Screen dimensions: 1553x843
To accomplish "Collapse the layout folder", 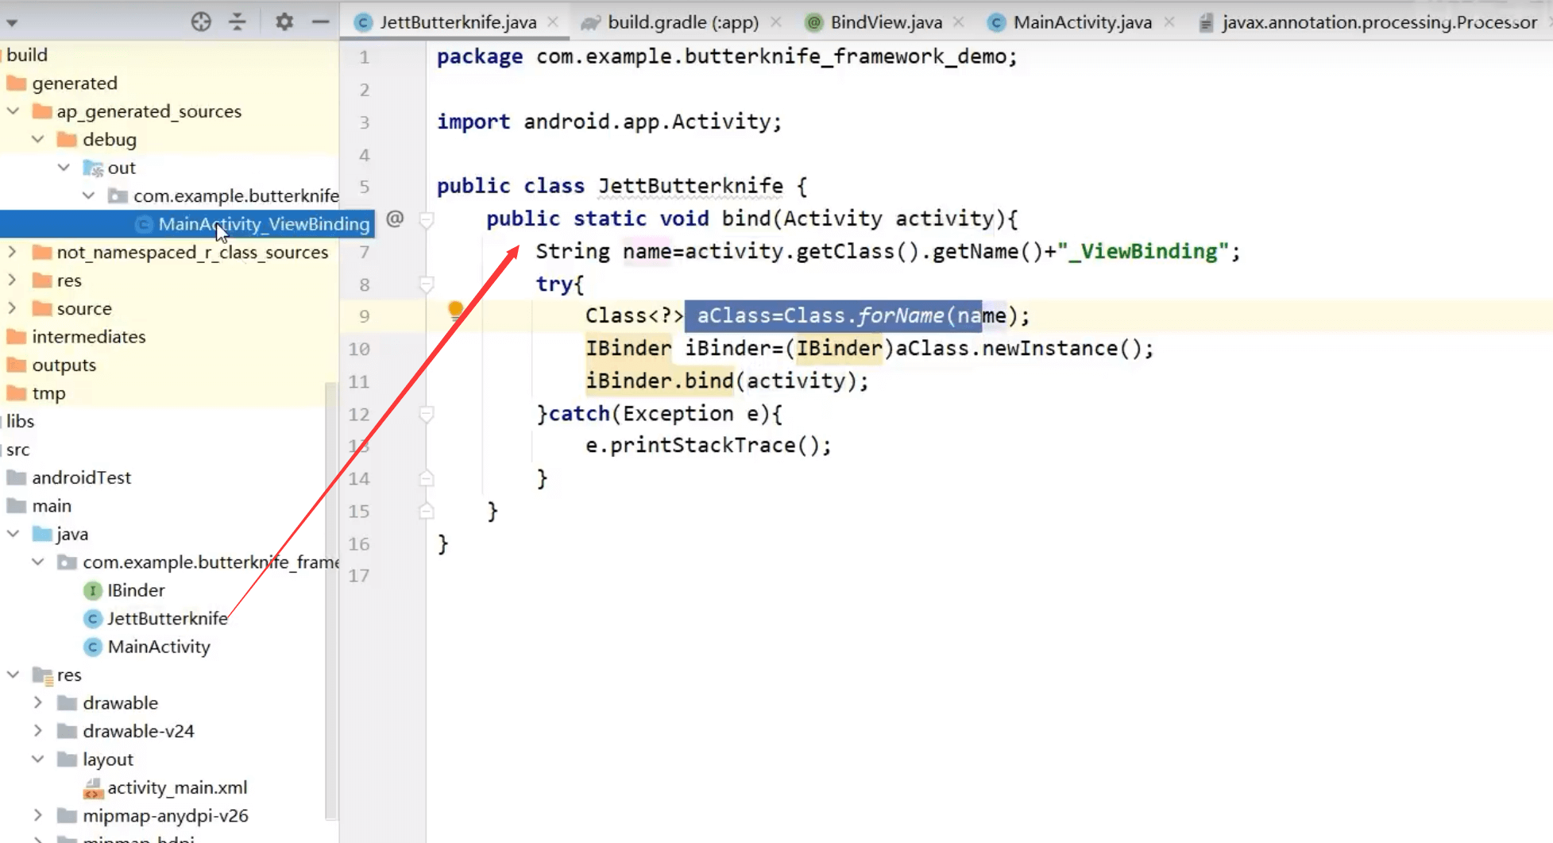I will pos(38,759).
